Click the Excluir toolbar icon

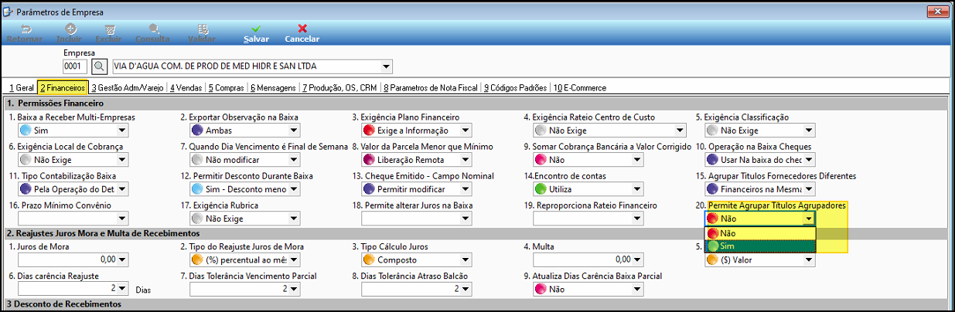pos(108,32)
